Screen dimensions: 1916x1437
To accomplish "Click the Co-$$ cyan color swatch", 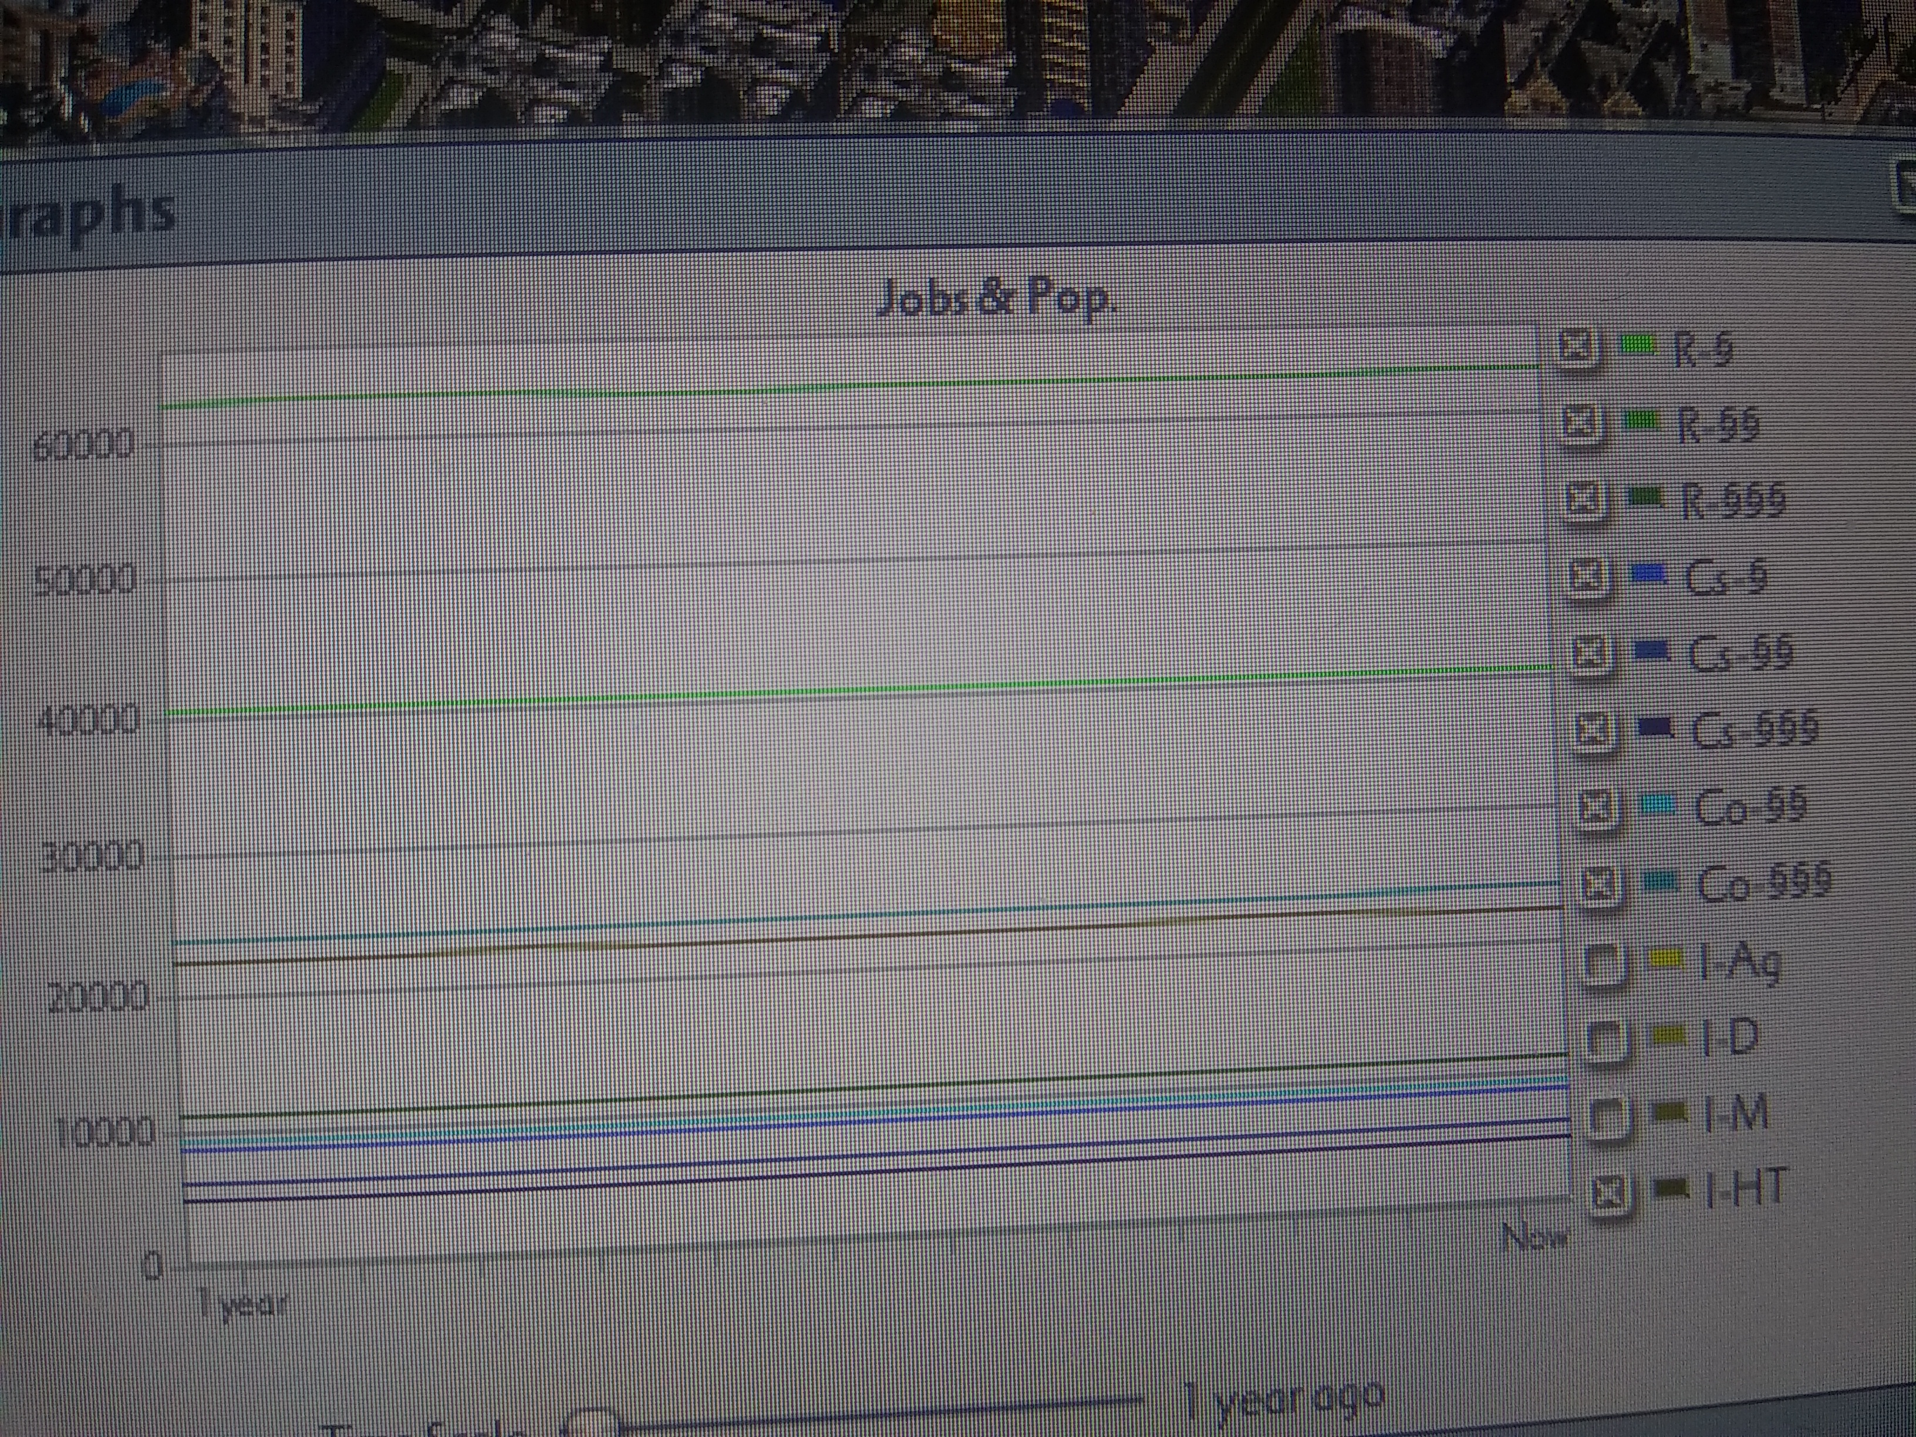I will coord(1658,805).
